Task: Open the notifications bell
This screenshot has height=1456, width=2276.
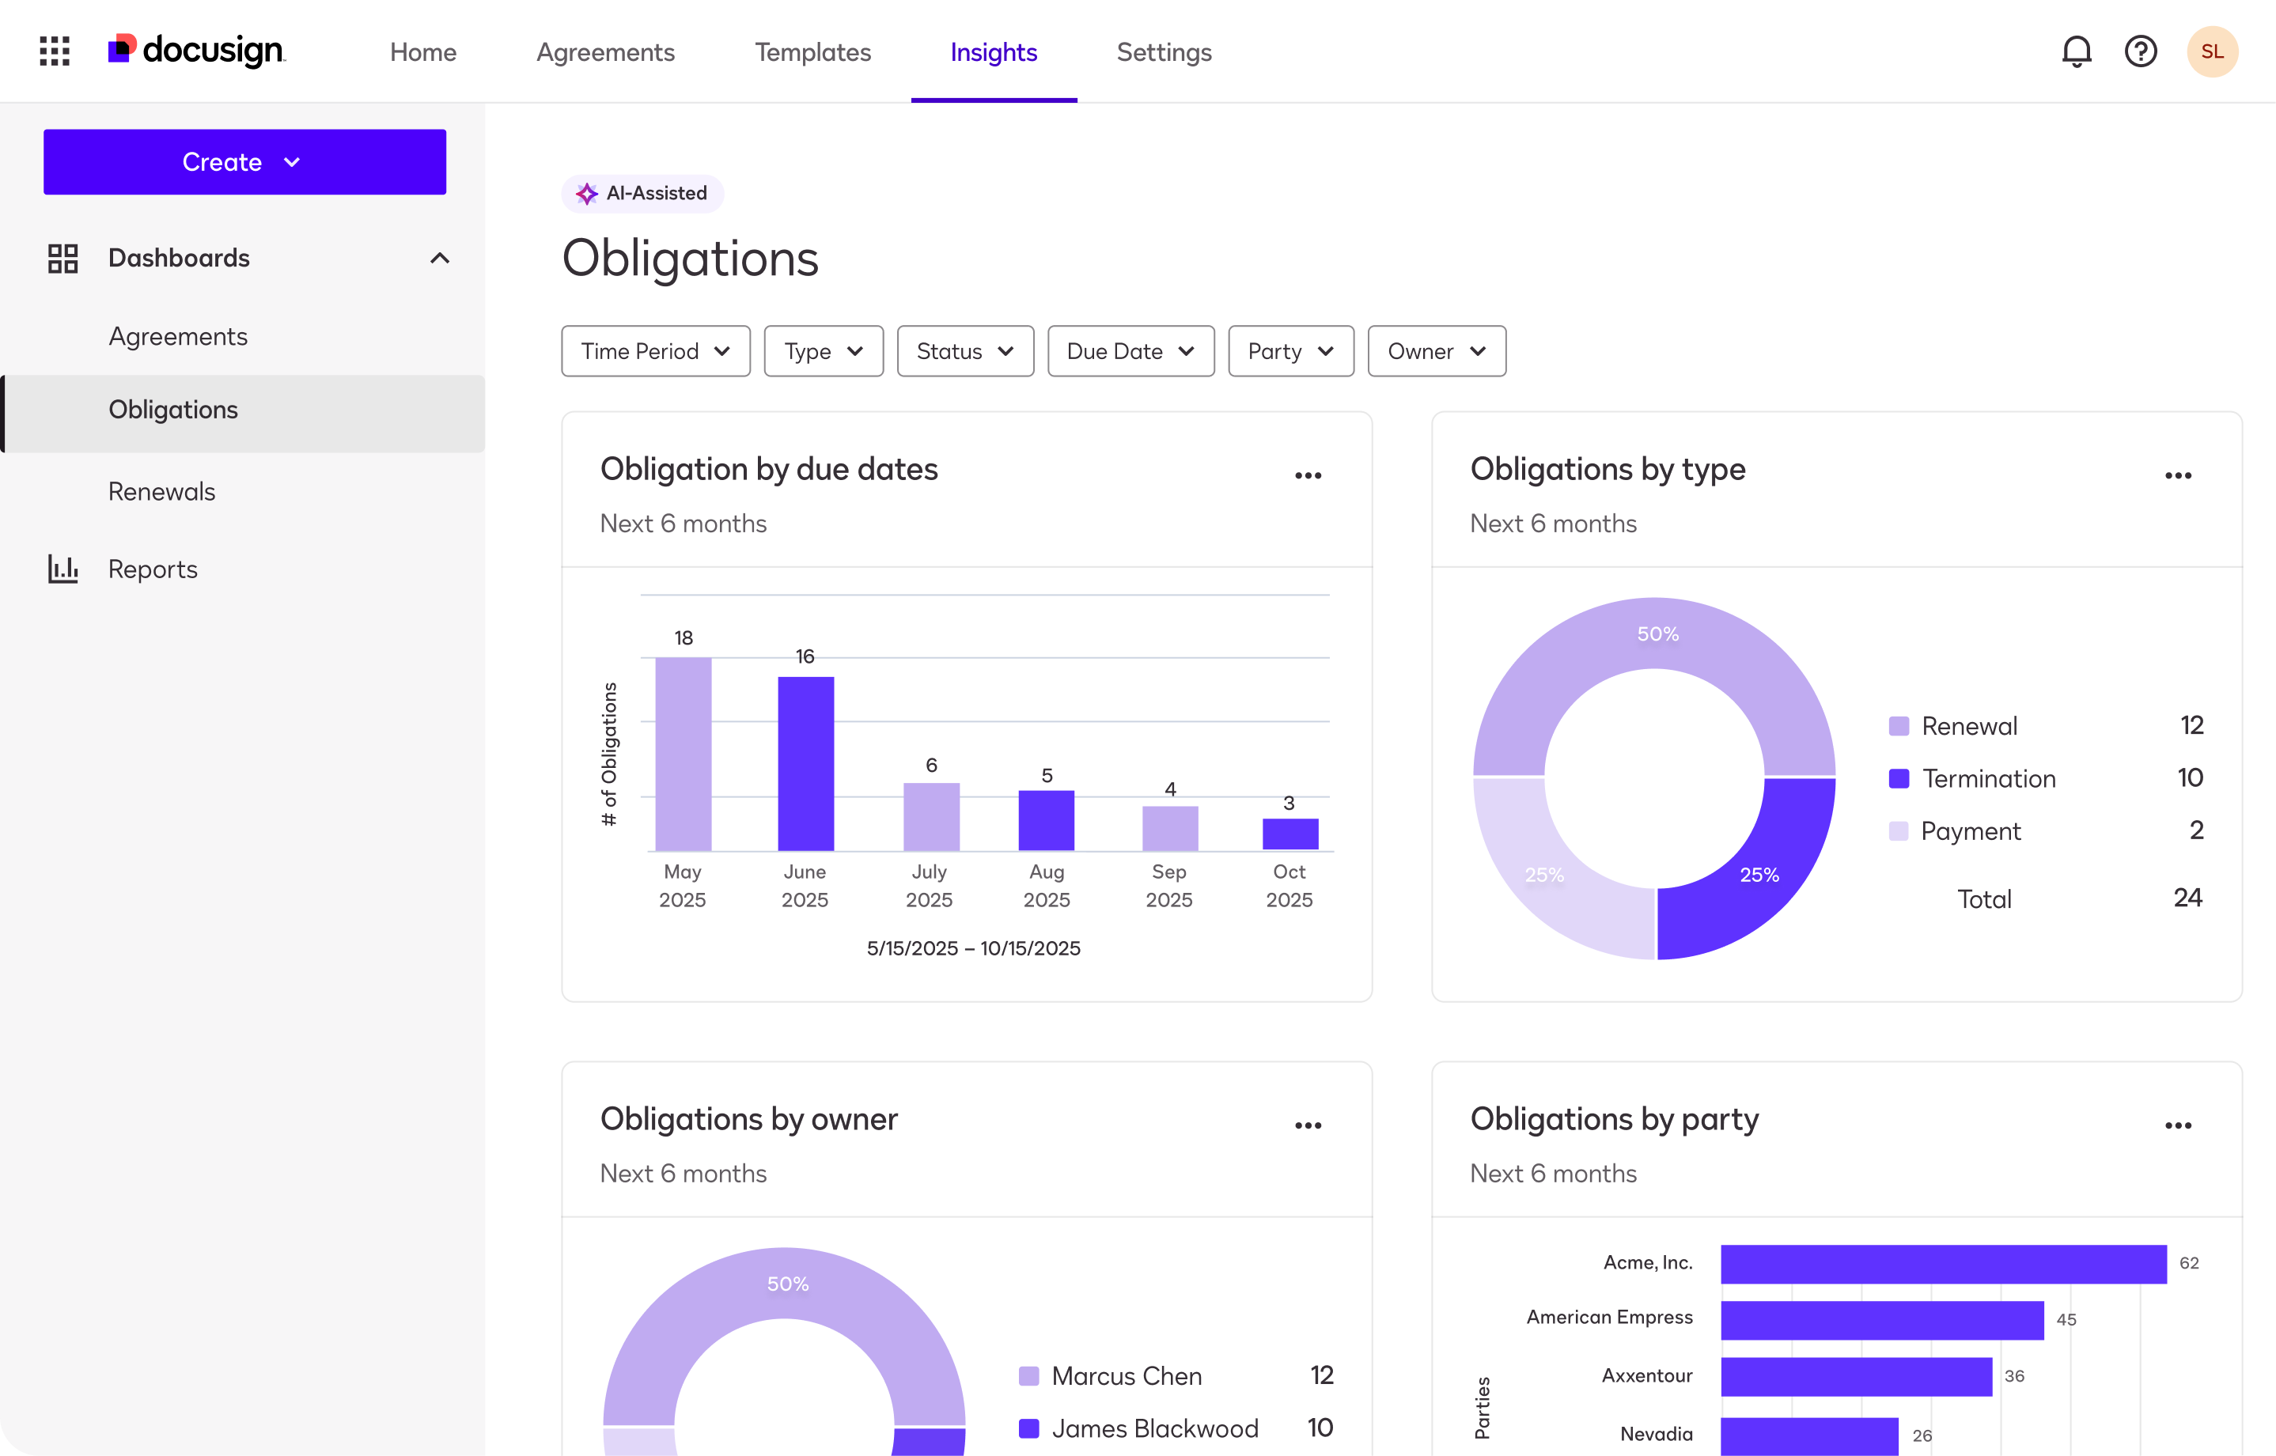Action: pyautogui.click(x=2076, y=51)
